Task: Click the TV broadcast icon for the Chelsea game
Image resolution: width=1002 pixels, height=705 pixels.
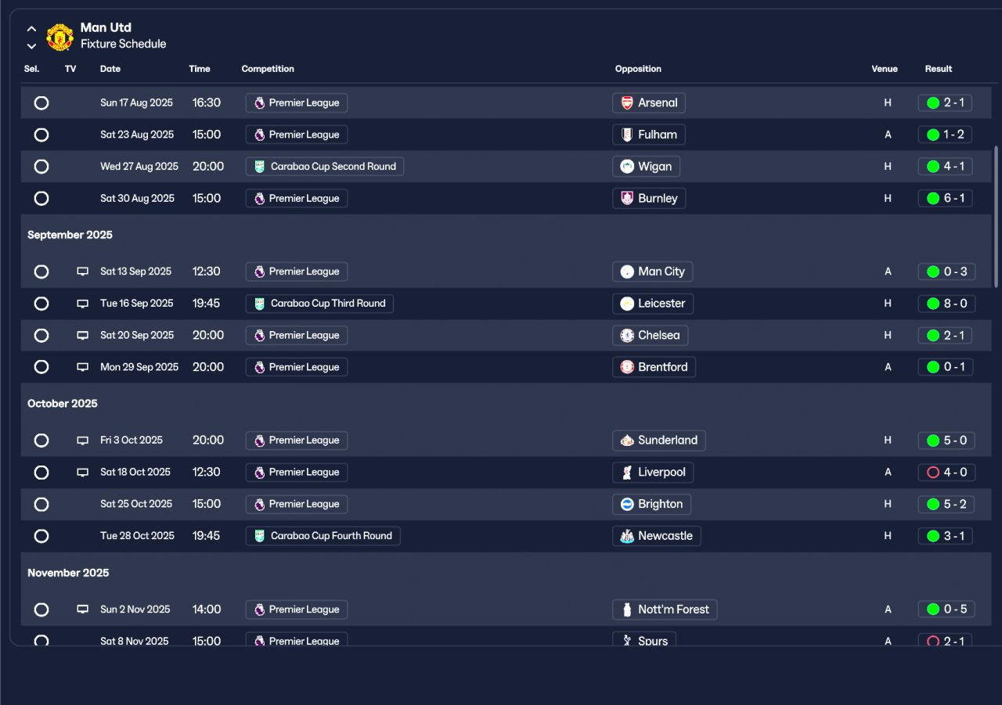Action: (x=82, y=336)
